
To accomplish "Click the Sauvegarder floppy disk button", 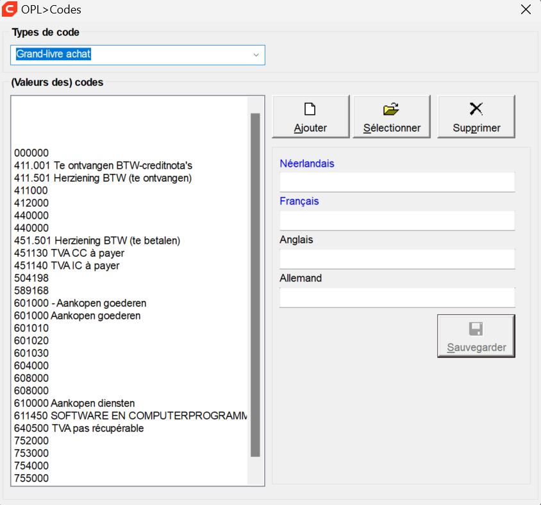I will coord(476,336).
